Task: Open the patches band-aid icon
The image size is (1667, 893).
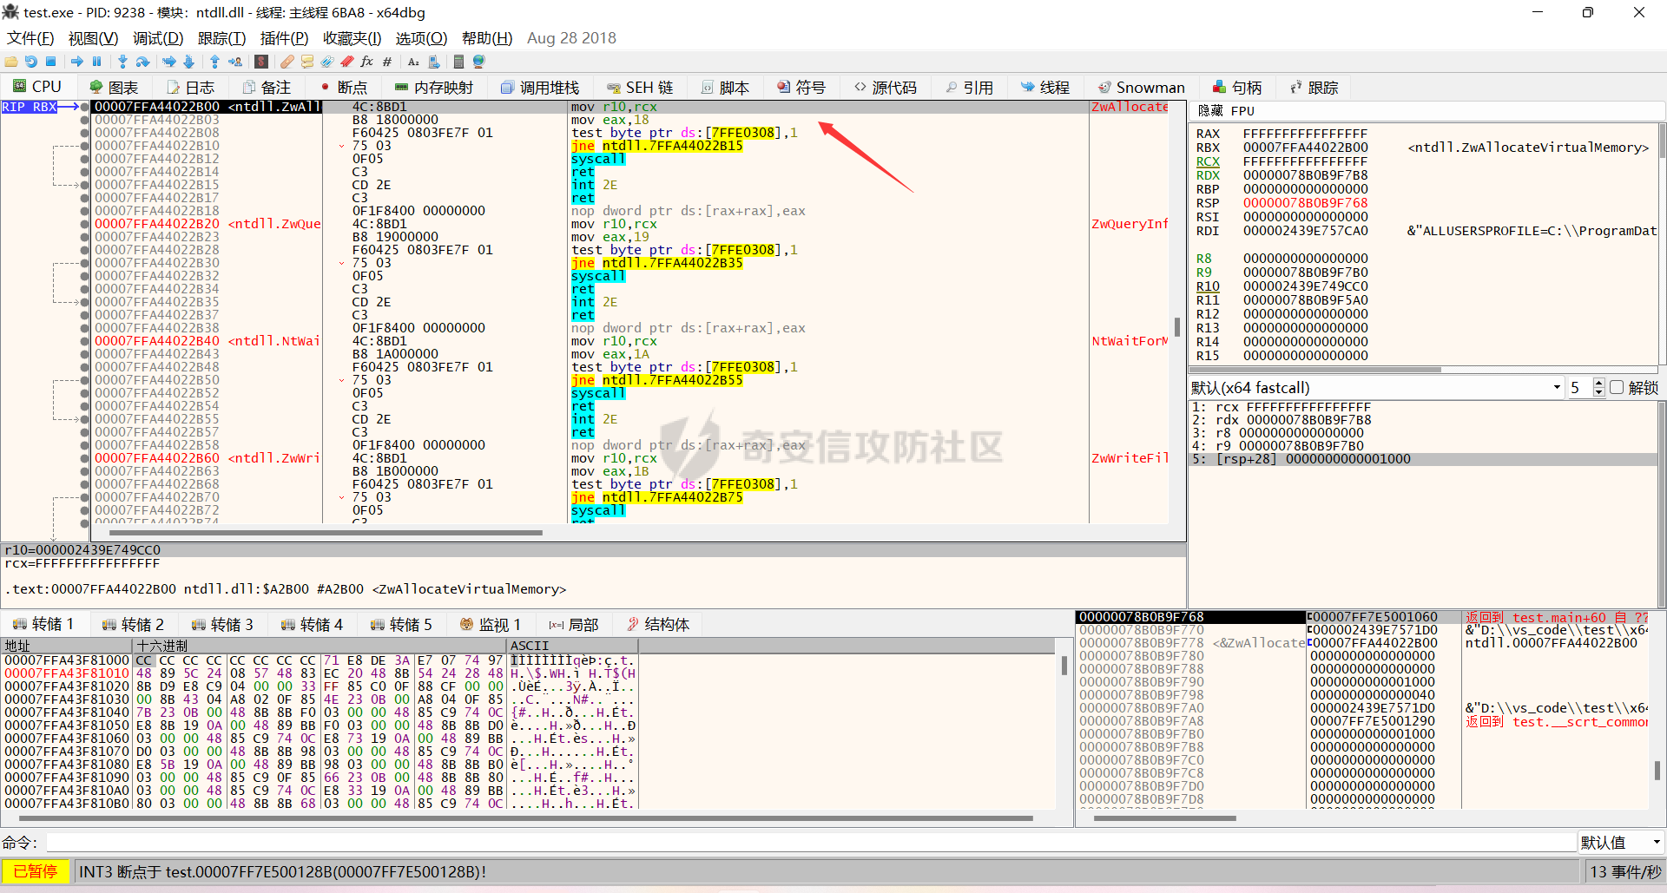Action: pyautogui.click(x=287, y=62)
